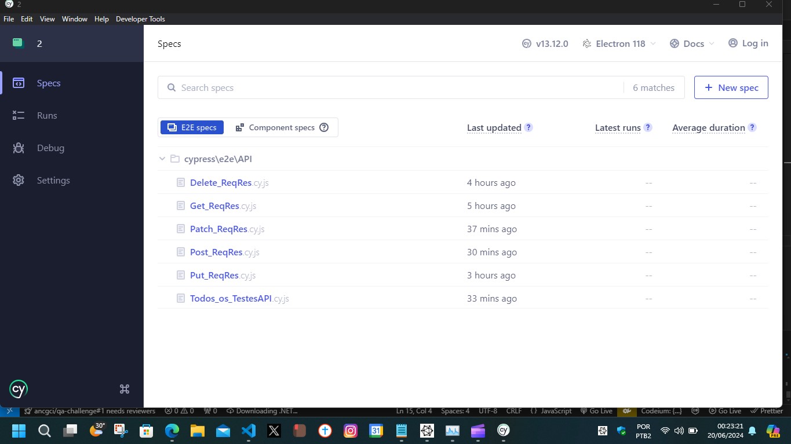Click the Latest runs column header
The image size is (791, 444).
618,128
